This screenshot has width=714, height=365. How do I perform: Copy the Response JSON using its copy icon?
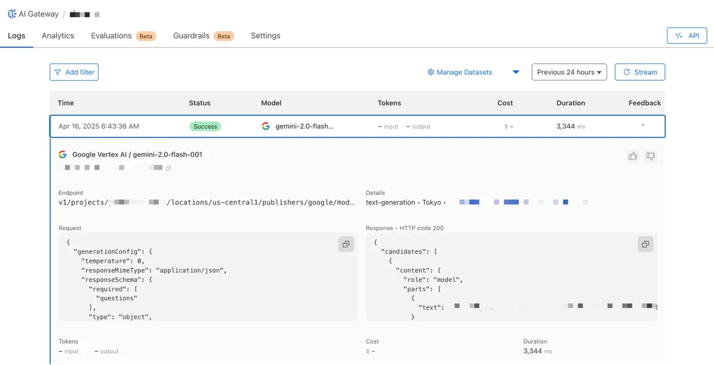pyautogui.click(x=645, y=244)
